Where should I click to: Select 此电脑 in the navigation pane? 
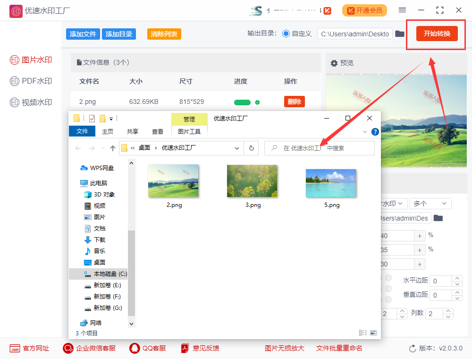point(94,183)
